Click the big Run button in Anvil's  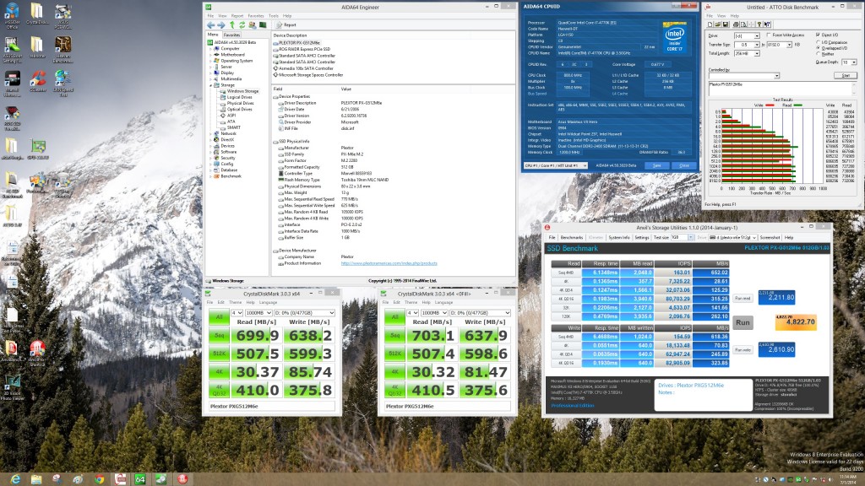[743, 322]
